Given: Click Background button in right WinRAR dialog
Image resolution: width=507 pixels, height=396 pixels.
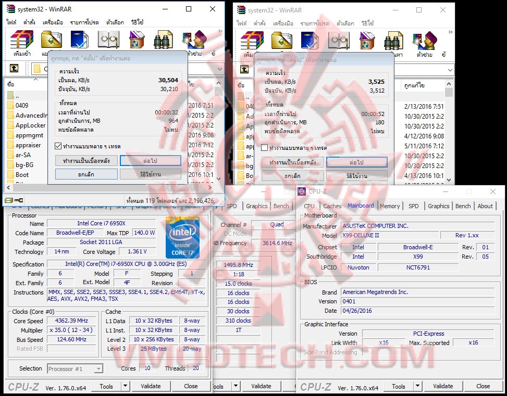Looking at the screenshot, I should [292, 162].
